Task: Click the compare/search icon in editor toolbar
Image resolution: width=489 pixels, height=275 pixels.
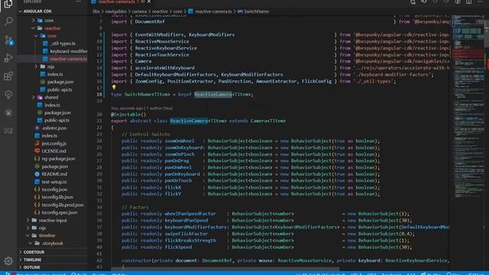Action: (x=413, y=2)
